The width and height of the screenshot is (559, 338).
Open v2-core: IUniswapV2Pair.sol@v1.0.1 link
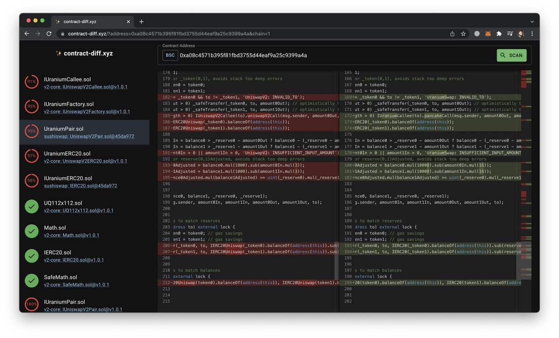pos(83,309)
